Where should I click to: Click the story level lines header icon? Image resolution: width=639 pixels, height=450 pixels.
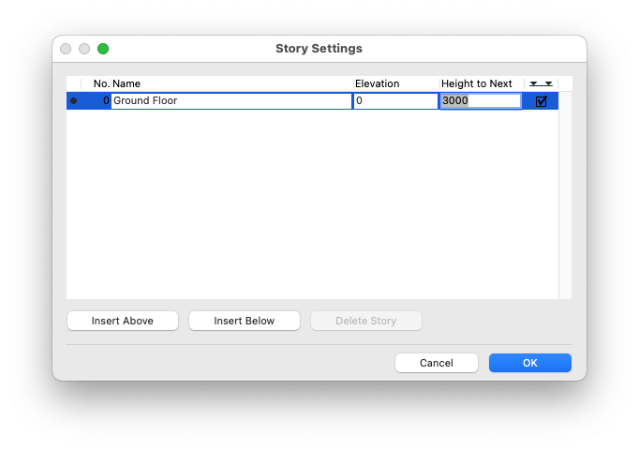click(x=541, y=83)
